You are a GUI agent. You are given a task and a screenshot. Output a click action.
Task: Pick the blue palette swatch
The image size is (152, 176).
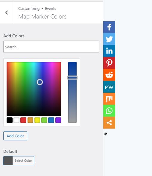51,120
